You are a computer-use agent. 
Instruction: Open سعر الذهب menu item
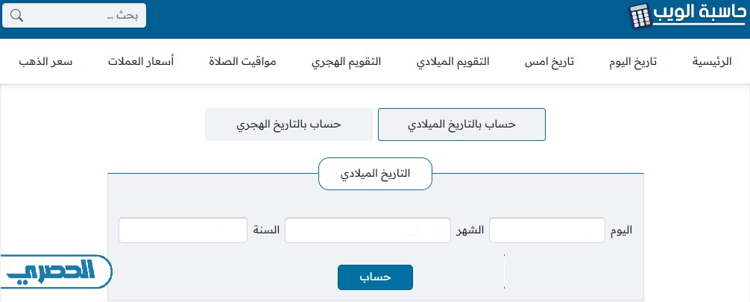(x=45, y=62)
